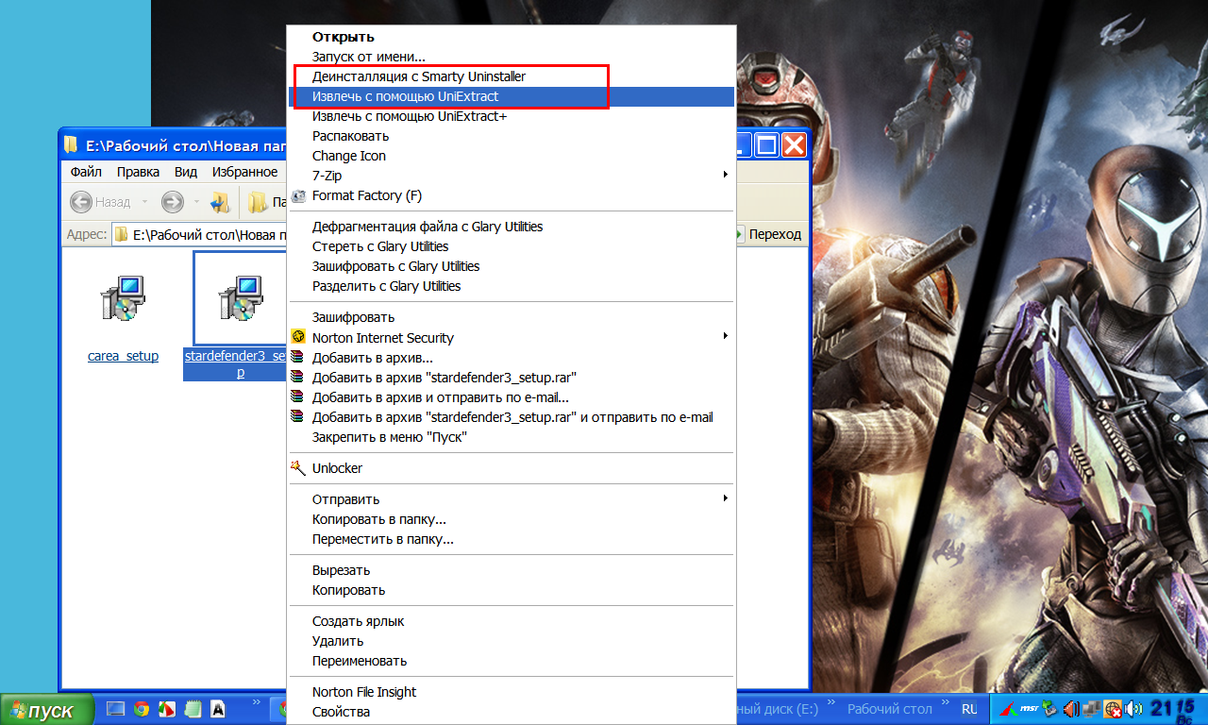
Task: Choose 'Открыть' in the context menu
Action: coord(511,37)
